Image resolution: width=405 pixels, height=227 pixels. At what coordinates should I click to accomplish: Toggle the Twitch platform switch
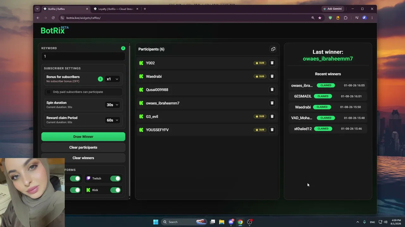(x=115, y=178)
